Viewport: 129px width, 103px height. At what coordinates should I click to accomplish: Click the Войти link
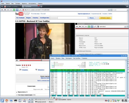110,14
